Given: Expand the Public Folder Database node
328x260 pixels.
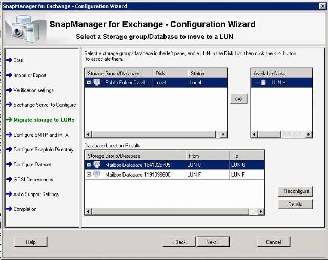Looking at the screenshot, I should tap(89, 82).
